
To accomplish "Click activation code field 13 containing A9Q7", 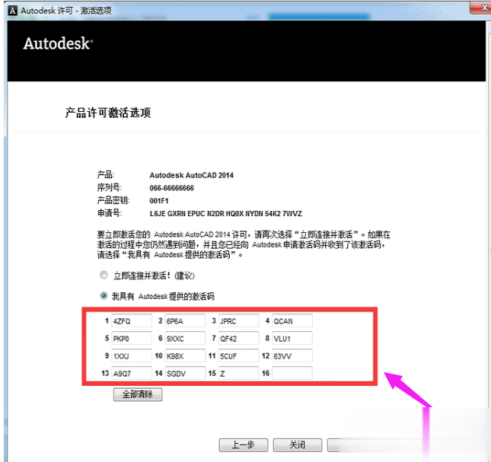I will click(x=132, y=373).
